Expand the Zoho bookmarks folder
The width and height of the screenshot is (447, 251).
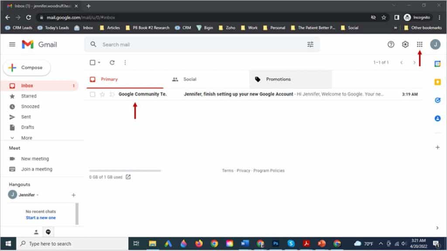227,27
